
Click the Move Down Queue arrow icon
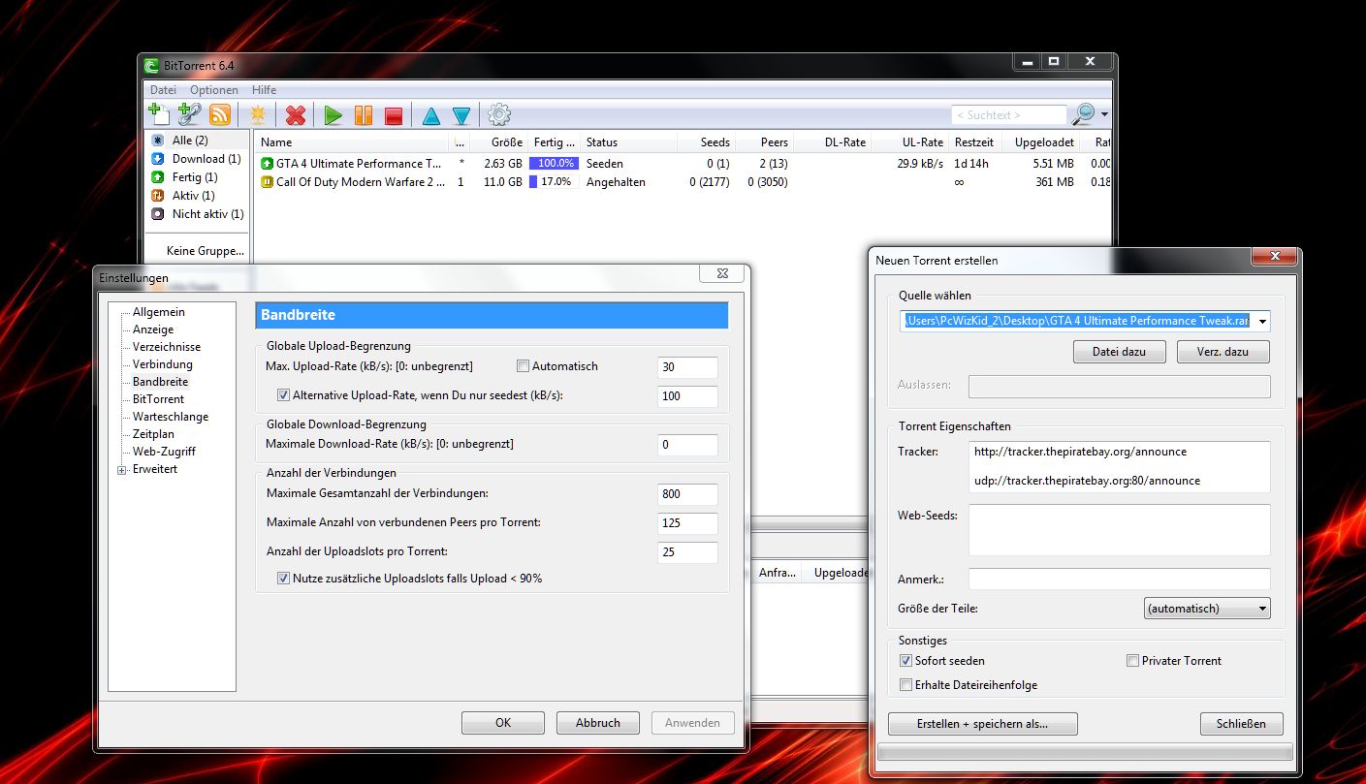(x=461, y=116)
